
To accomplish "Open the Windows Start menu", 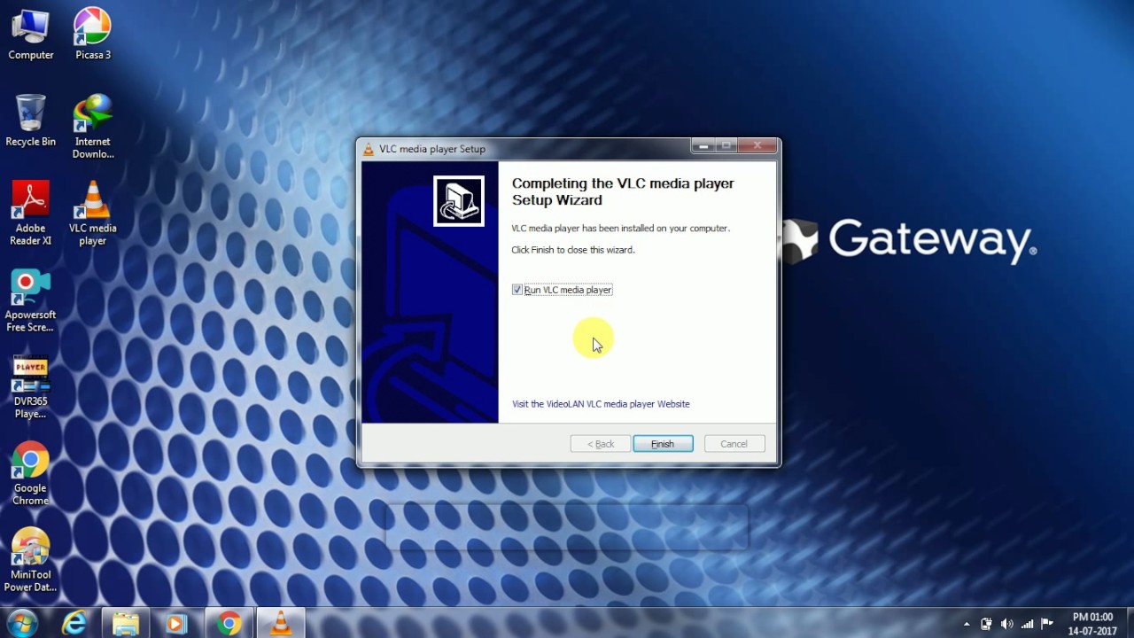I will [x=22, y=623].
